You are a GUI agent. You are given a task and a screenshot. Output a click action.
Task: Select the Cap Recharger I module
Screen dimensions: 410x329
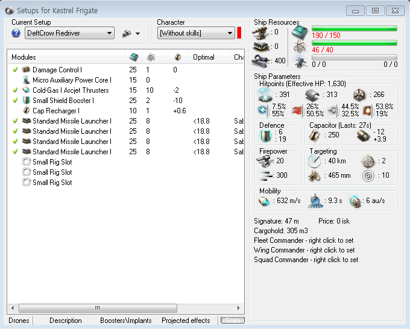coord(125,110)
